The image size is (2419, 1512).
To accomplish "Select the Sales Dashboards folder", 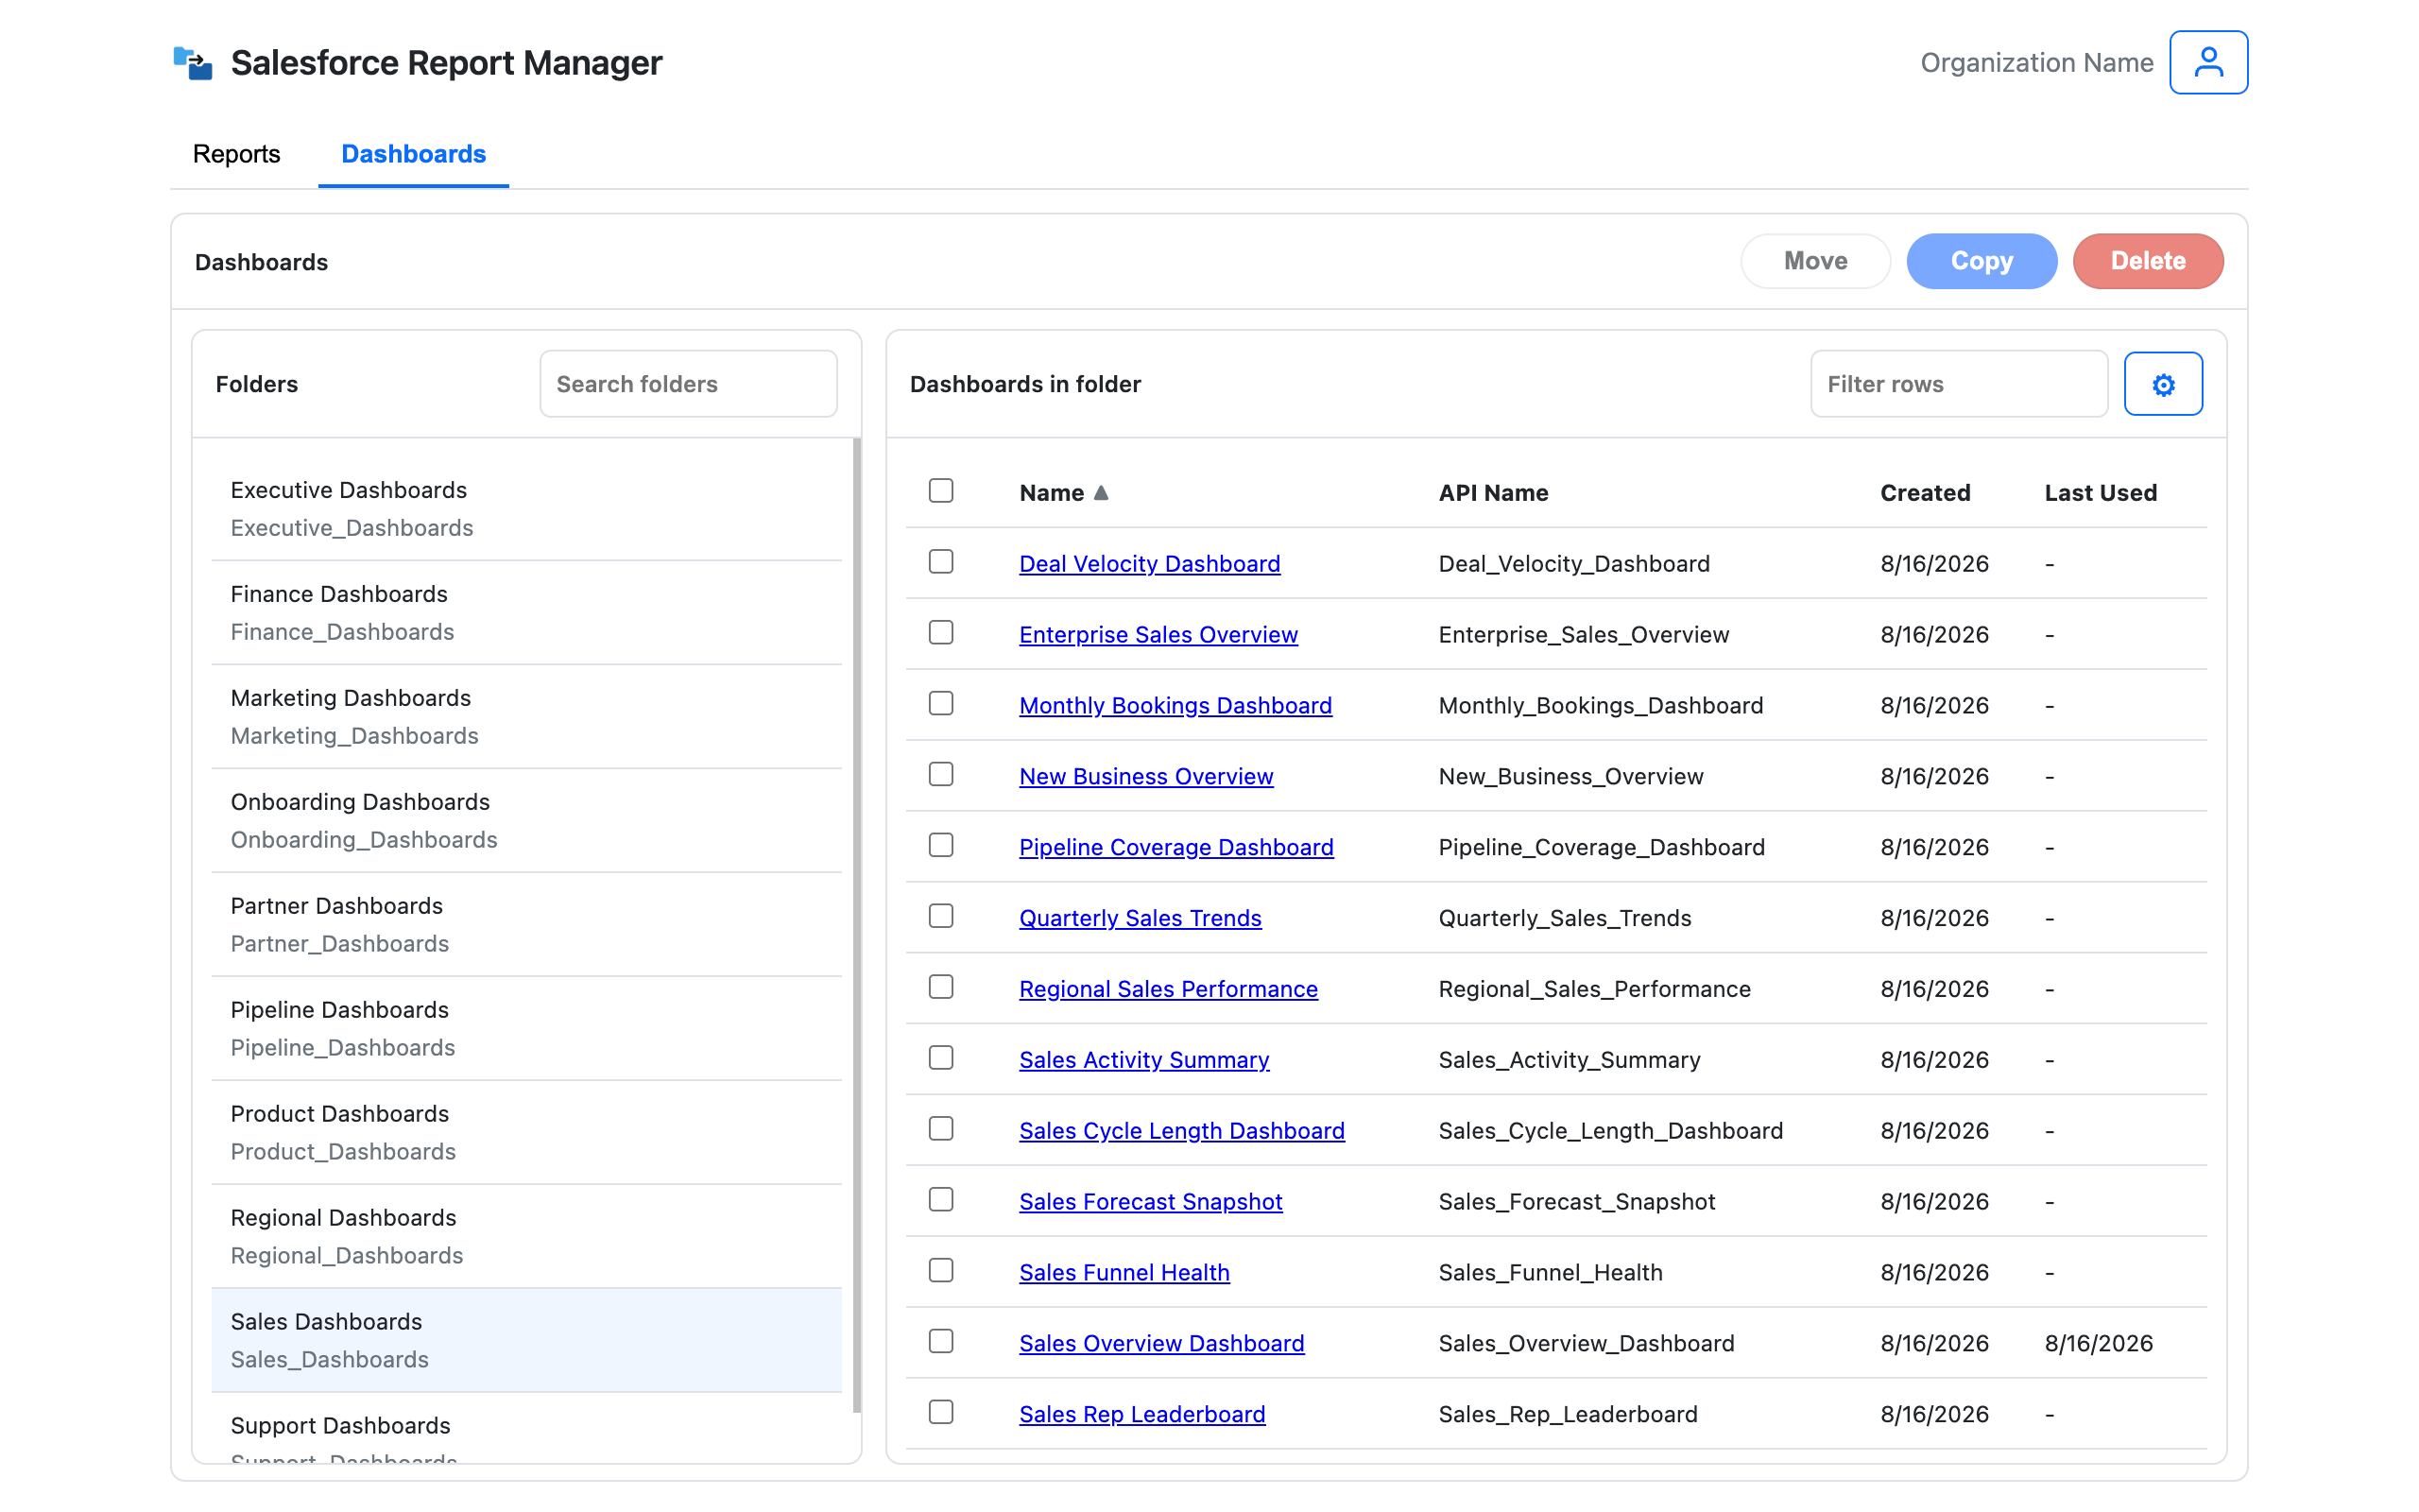I will tap(526, 1341).
